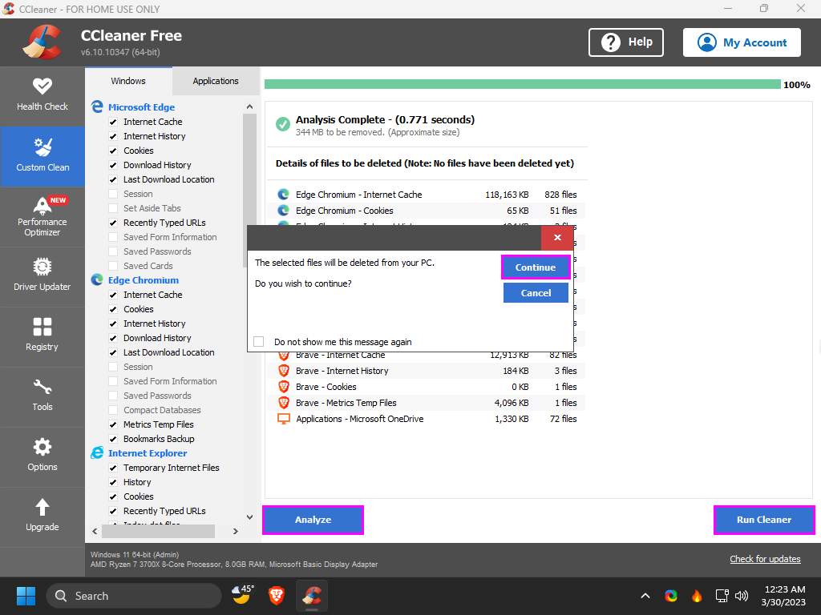Switch to the Applications tab
This screenshot has width=821, height=615.
[215, 81]
